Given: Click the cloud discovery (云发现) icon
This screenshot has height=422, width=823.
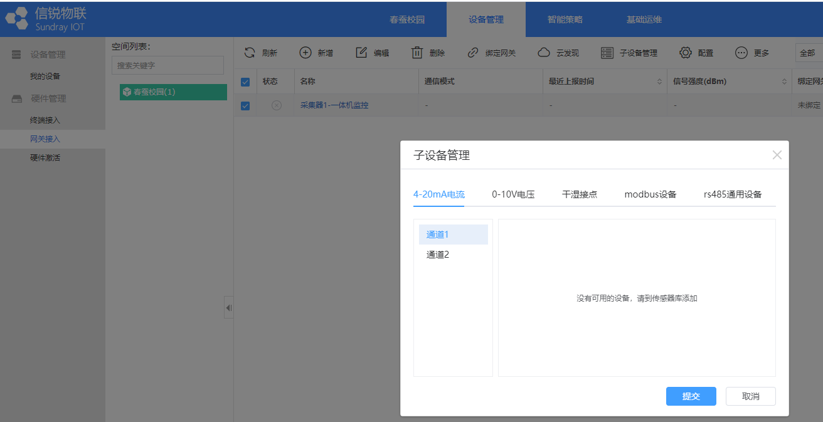Looking at the screenshot, I should point(544,53).
